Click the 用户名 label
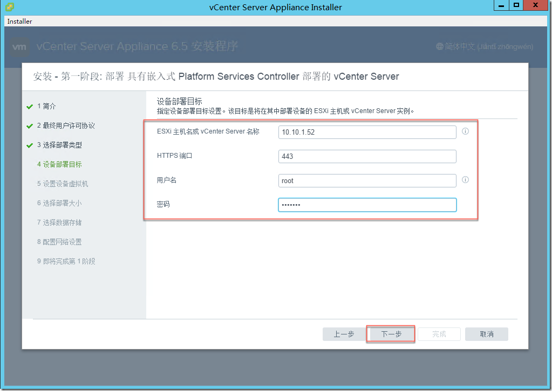This screenshot has width=552, height=391. point(167,180)
